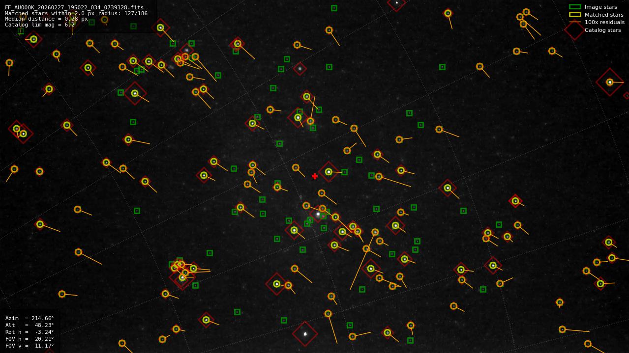Click the 'FOV v = 11.17°' readout
Image resolution: width=629 pixels, height=353 pixels.
click(x=30, y=346)
